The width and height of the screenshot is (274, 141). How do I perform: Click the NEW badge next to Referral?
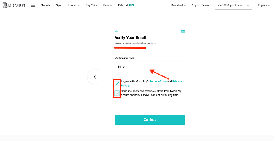pos(131,5)
